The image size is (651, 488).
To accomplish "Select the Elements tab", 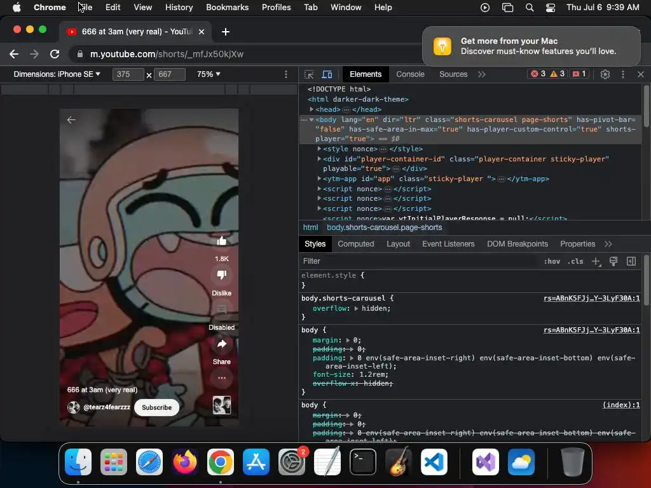I will (366, 74).
